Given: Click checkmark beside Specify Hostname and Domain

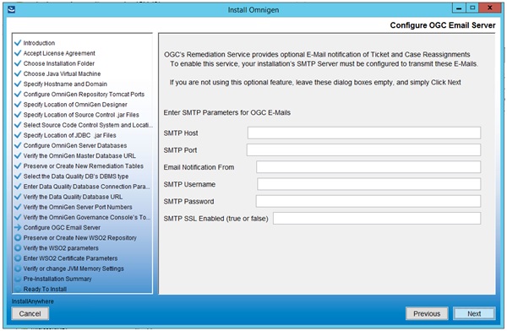Looking at the screenshot, I should click(18, 84).
